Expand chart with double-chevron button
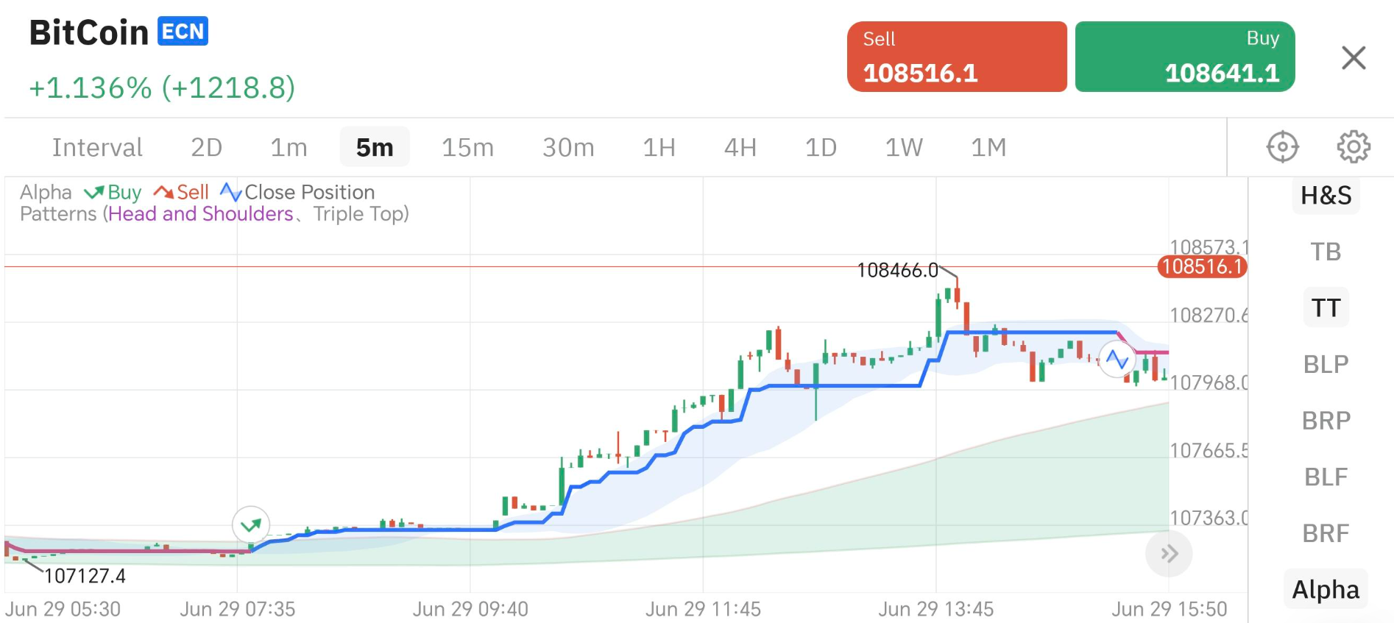1394x623 pixels. click(1169, 554)
